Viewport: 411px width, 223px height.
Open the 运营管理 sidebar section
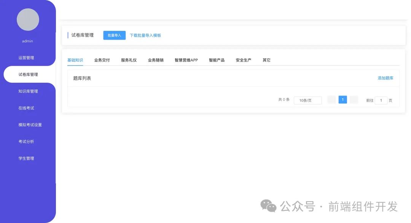coord(27,57)
